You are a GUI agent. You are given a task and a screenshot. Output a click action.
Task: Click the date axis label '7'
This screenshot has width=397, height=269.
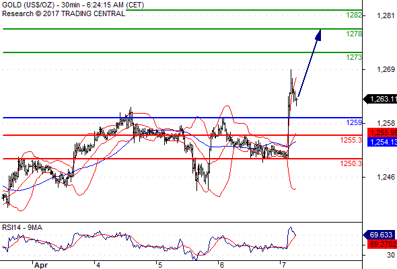(283, 265)
